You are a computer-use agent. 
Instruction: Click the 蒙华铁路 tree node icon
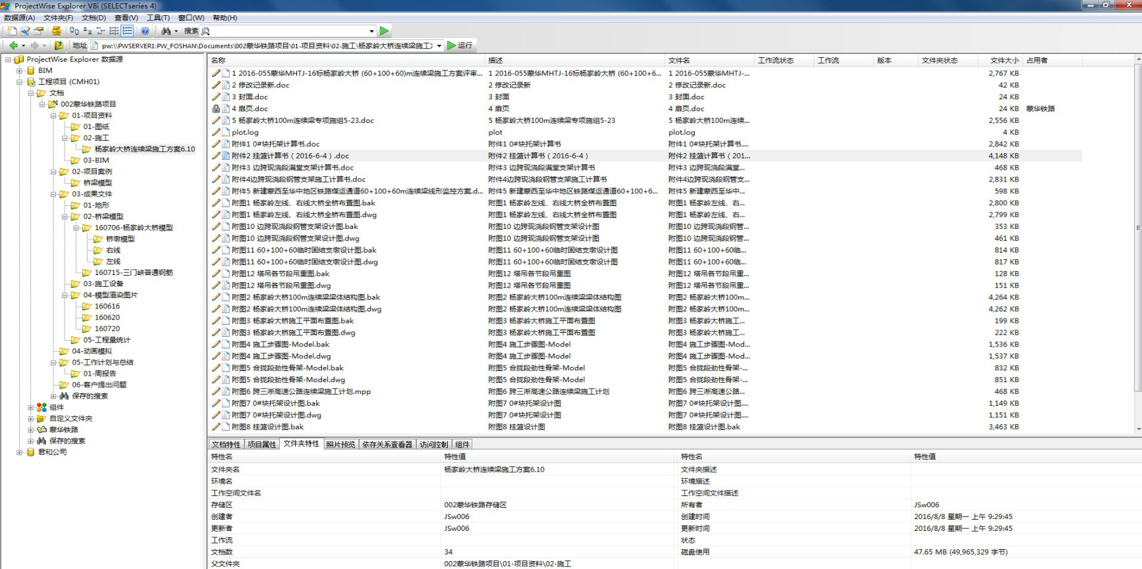(x=41, y=430)
